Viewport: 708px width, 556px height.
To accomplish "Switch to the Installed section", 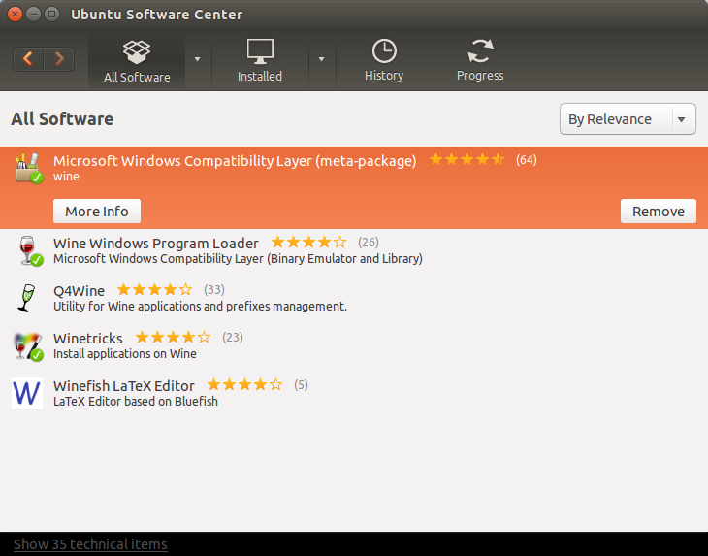I will pyautogui.click(x=260, y=61).
